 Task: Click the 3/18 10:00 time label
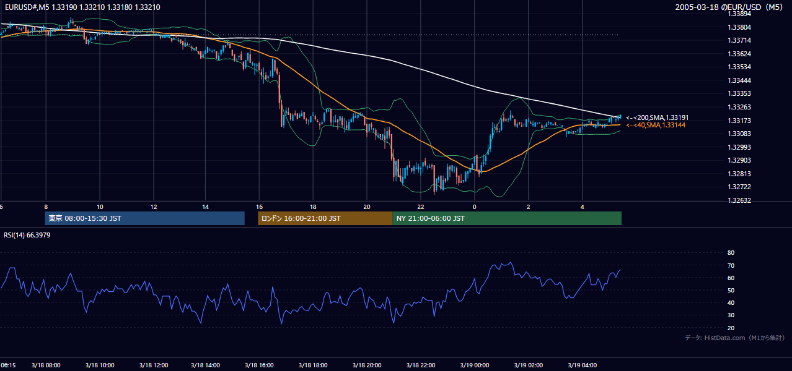click(99, 365)
